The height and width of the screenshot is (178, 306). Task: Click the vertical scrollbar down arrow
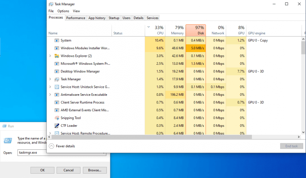303,132
